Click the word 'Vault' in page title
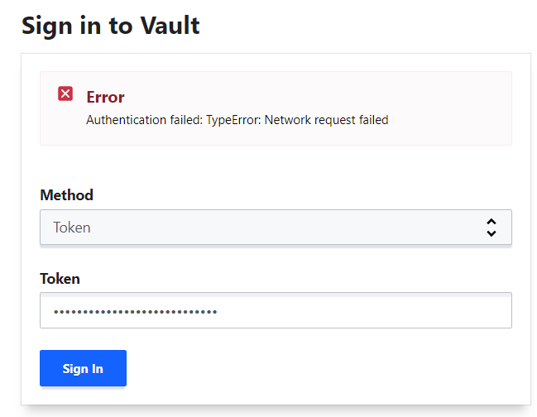 click(x=170, y=26)
